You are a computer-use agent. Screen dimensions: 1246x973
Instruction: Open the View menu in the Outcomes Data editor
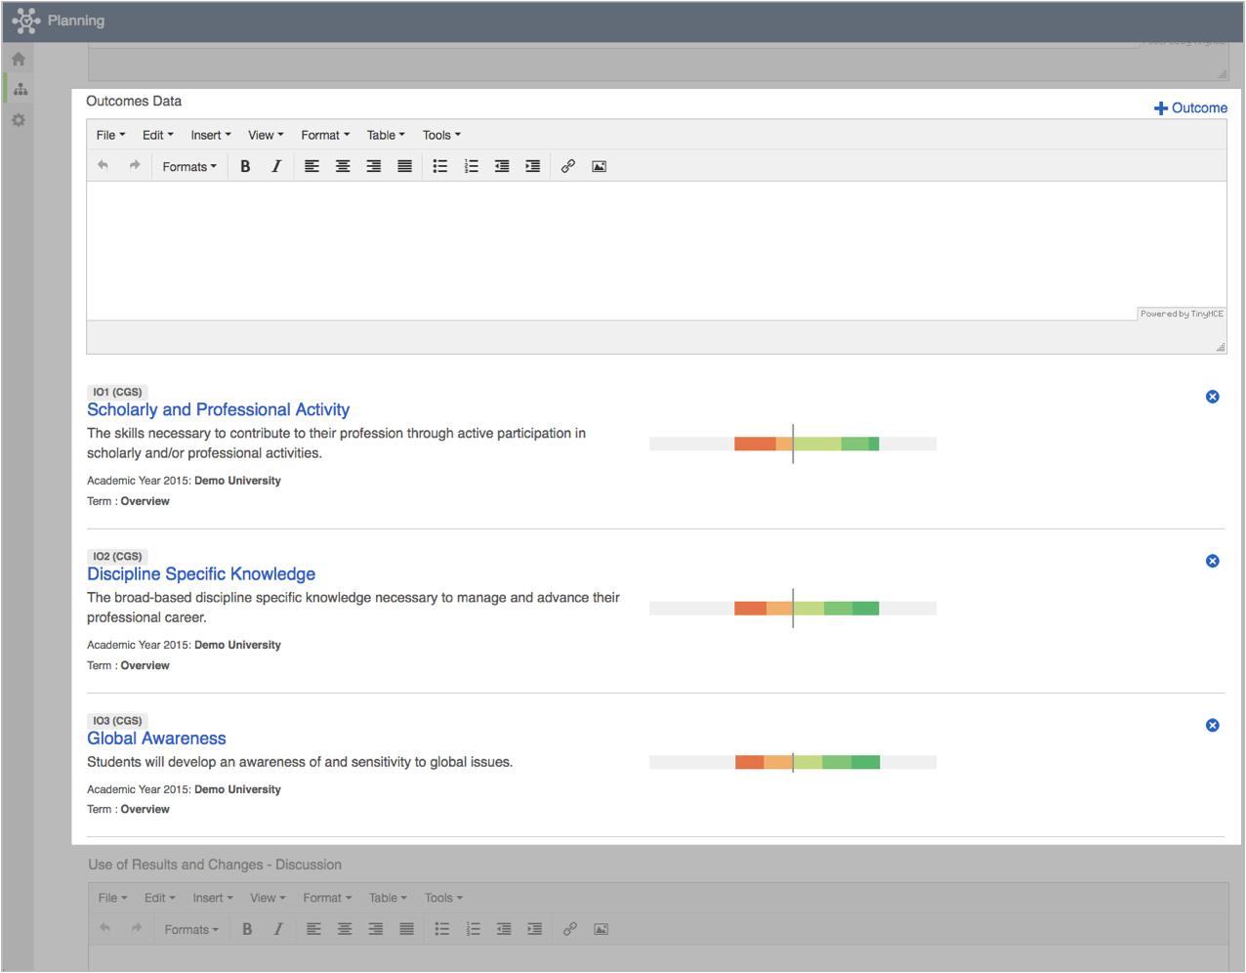[x=266, y=135]
